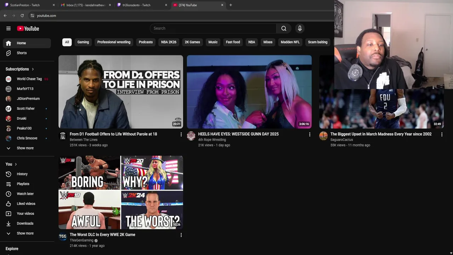Select the NBA filter chip
Viewport: 453px width, 255px height.
coord(252,42)
